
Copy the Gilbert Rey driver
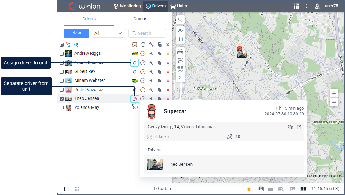pyautogui.click(x=160, y=72)
